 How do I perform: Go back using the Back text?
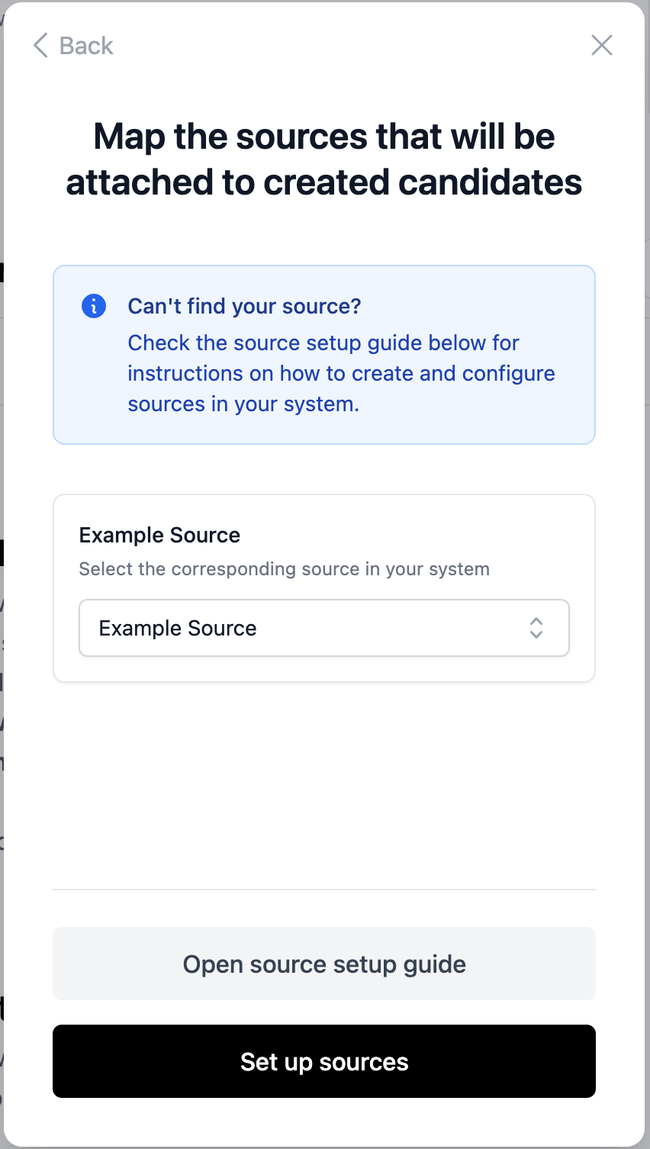coord(86,46)
